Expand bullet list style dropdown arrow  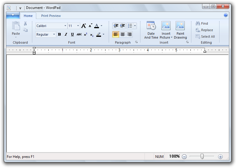[135, 26]
